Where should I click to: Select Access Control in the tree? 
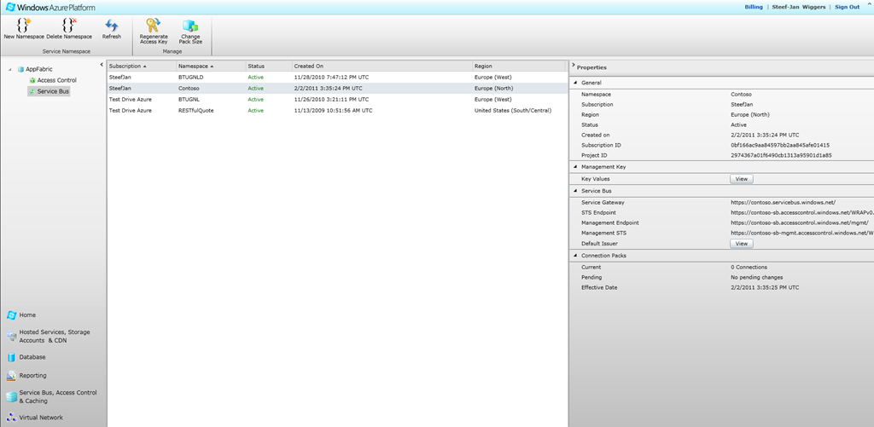[x=57, y=80]
